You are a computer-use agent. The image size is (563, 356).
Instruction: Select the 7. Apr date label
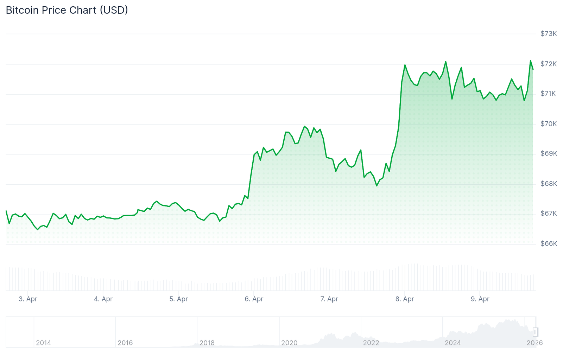329,299
